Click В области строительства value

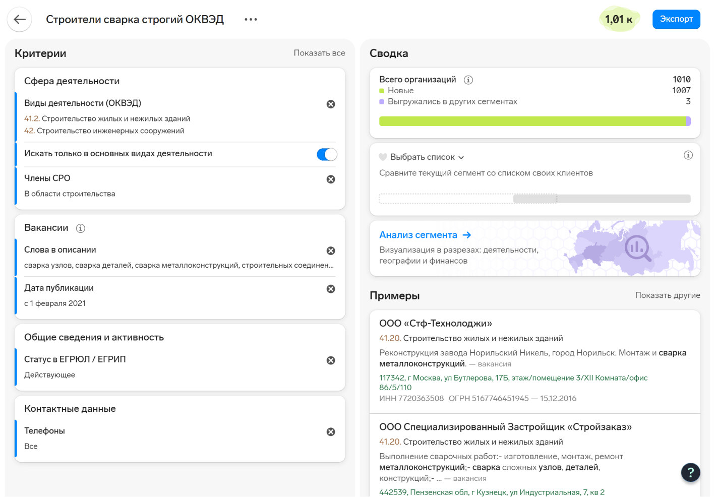click(x=70, y=194)
